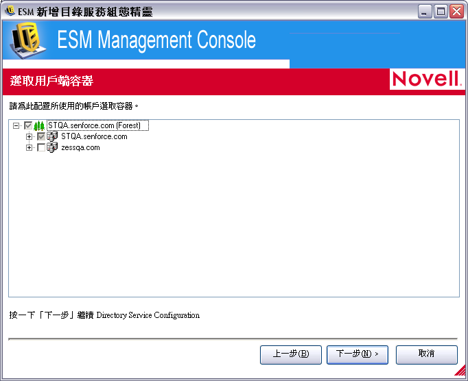Cancel the wizard with 取消
This screenshot has height=381, width=468.
427,355
